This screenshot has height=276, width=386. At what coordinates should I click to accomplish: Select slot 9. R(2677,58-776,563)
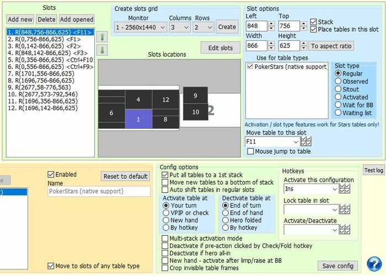tap(50, 88)
